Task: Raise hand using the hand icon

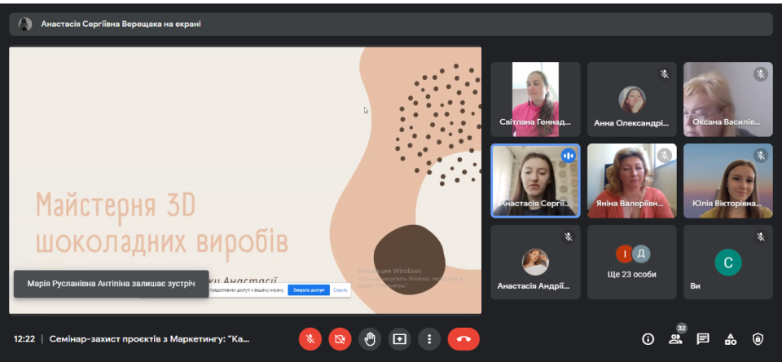Action: pyautogui.click(x=370, y=339)
